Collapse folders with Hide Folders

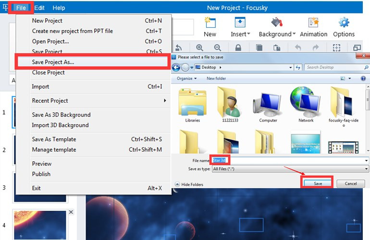(189, 184)
